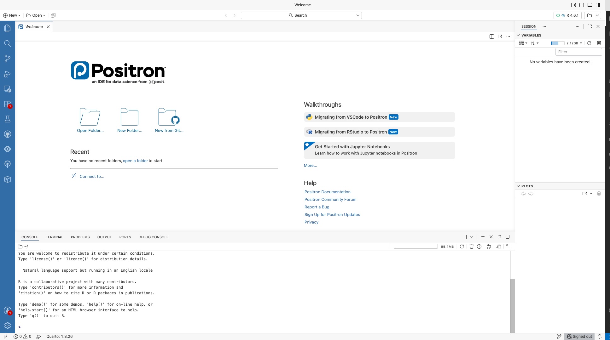Switch to the Problems tab
Screen dimensions: 610x340
pos(80,237)
